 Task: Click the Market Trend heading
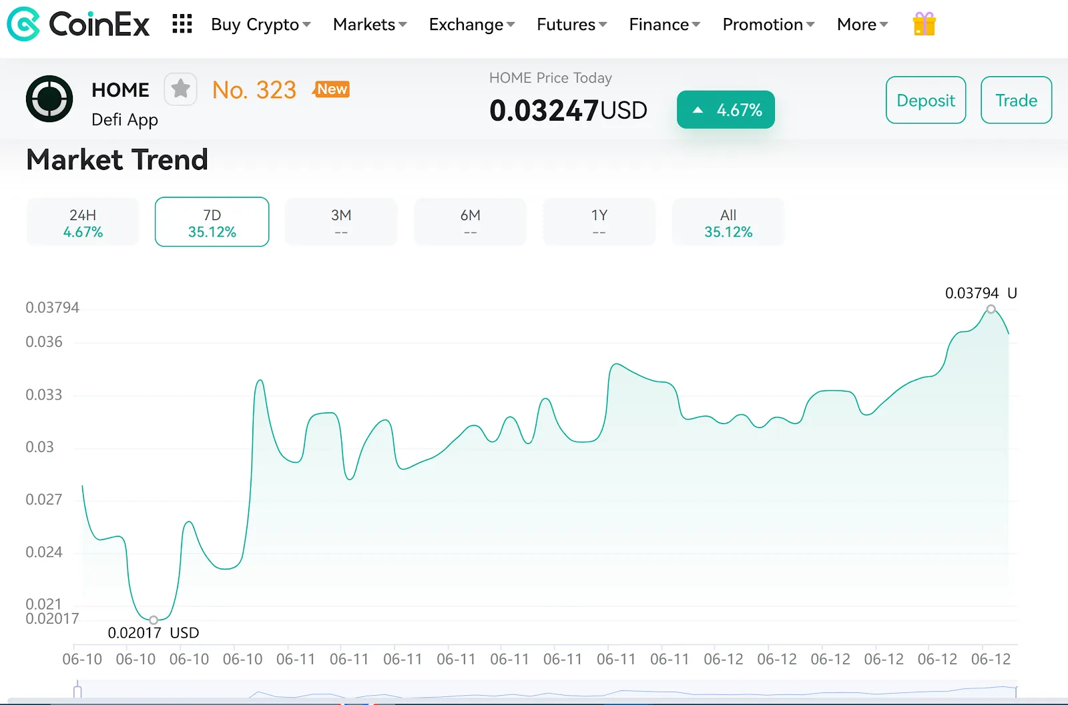[117, 160]
